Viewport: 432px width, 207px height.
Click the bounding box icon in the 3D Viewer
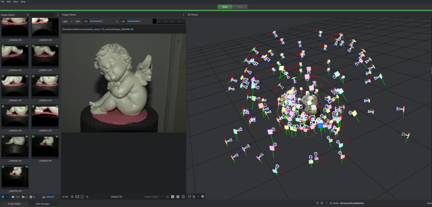pyautogui.click(x=189, y=196)
